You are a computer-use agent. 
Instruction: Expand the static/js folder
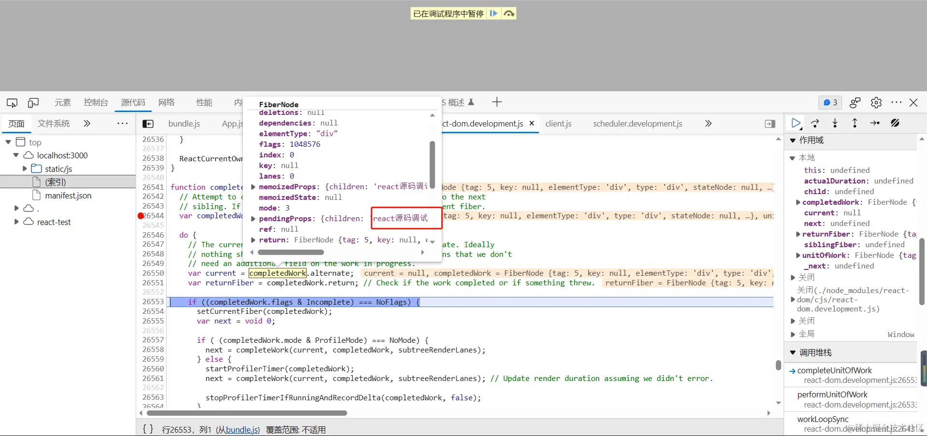pyautogui.click(x=25, y=169)
